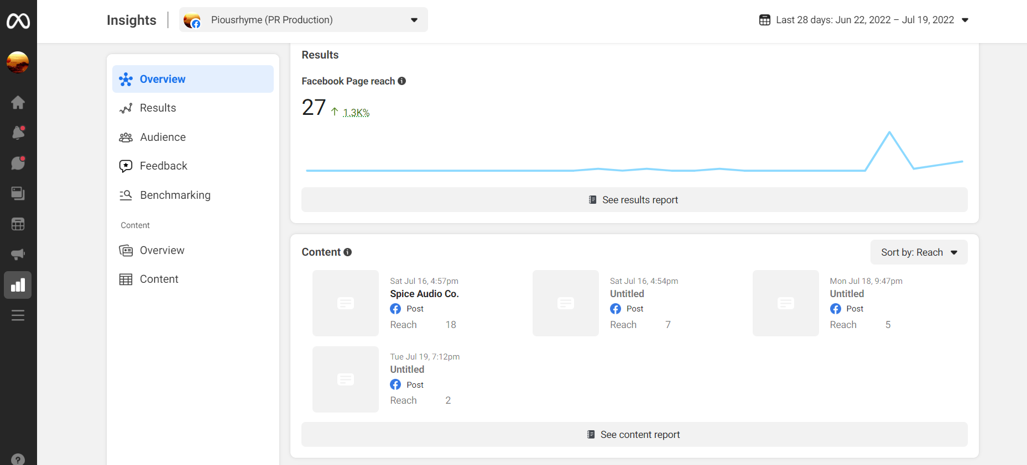This screenshot has height=465, width=1027.
Task: Click the Facebook Page reach info icon
Action: pyautogui.click(x=402, y=81)
